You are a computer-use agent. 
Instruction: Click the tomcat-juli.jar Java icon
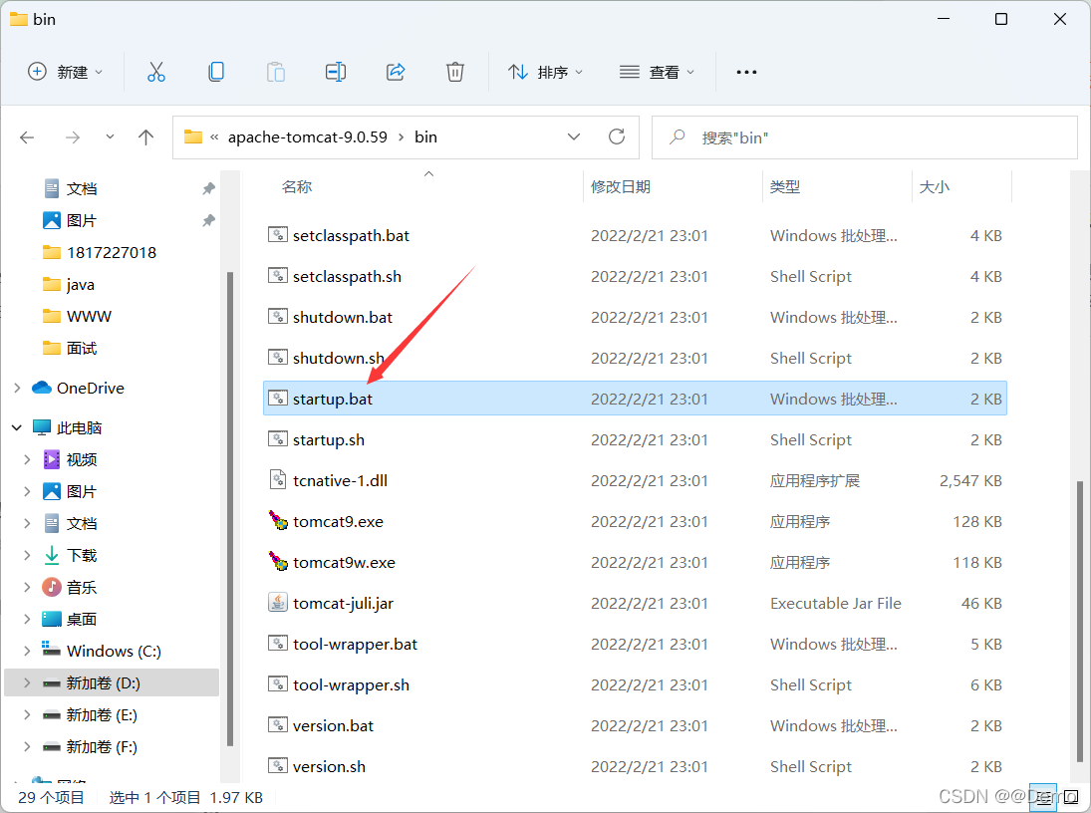point(278,602)
